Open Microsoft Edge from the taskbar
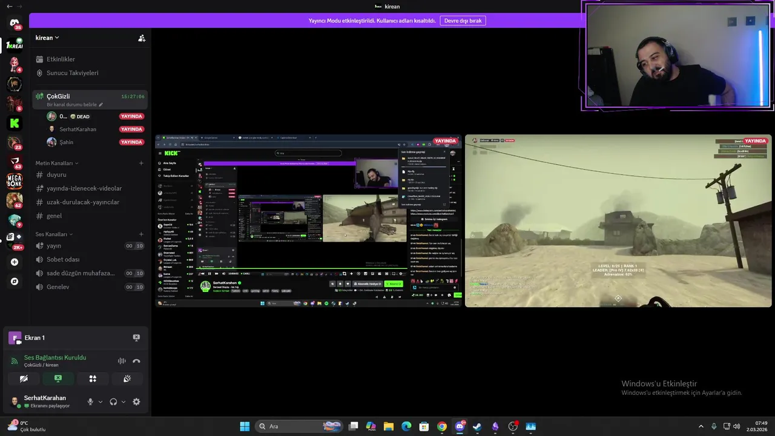Screen dimensions: 775x436 (406, 426)
